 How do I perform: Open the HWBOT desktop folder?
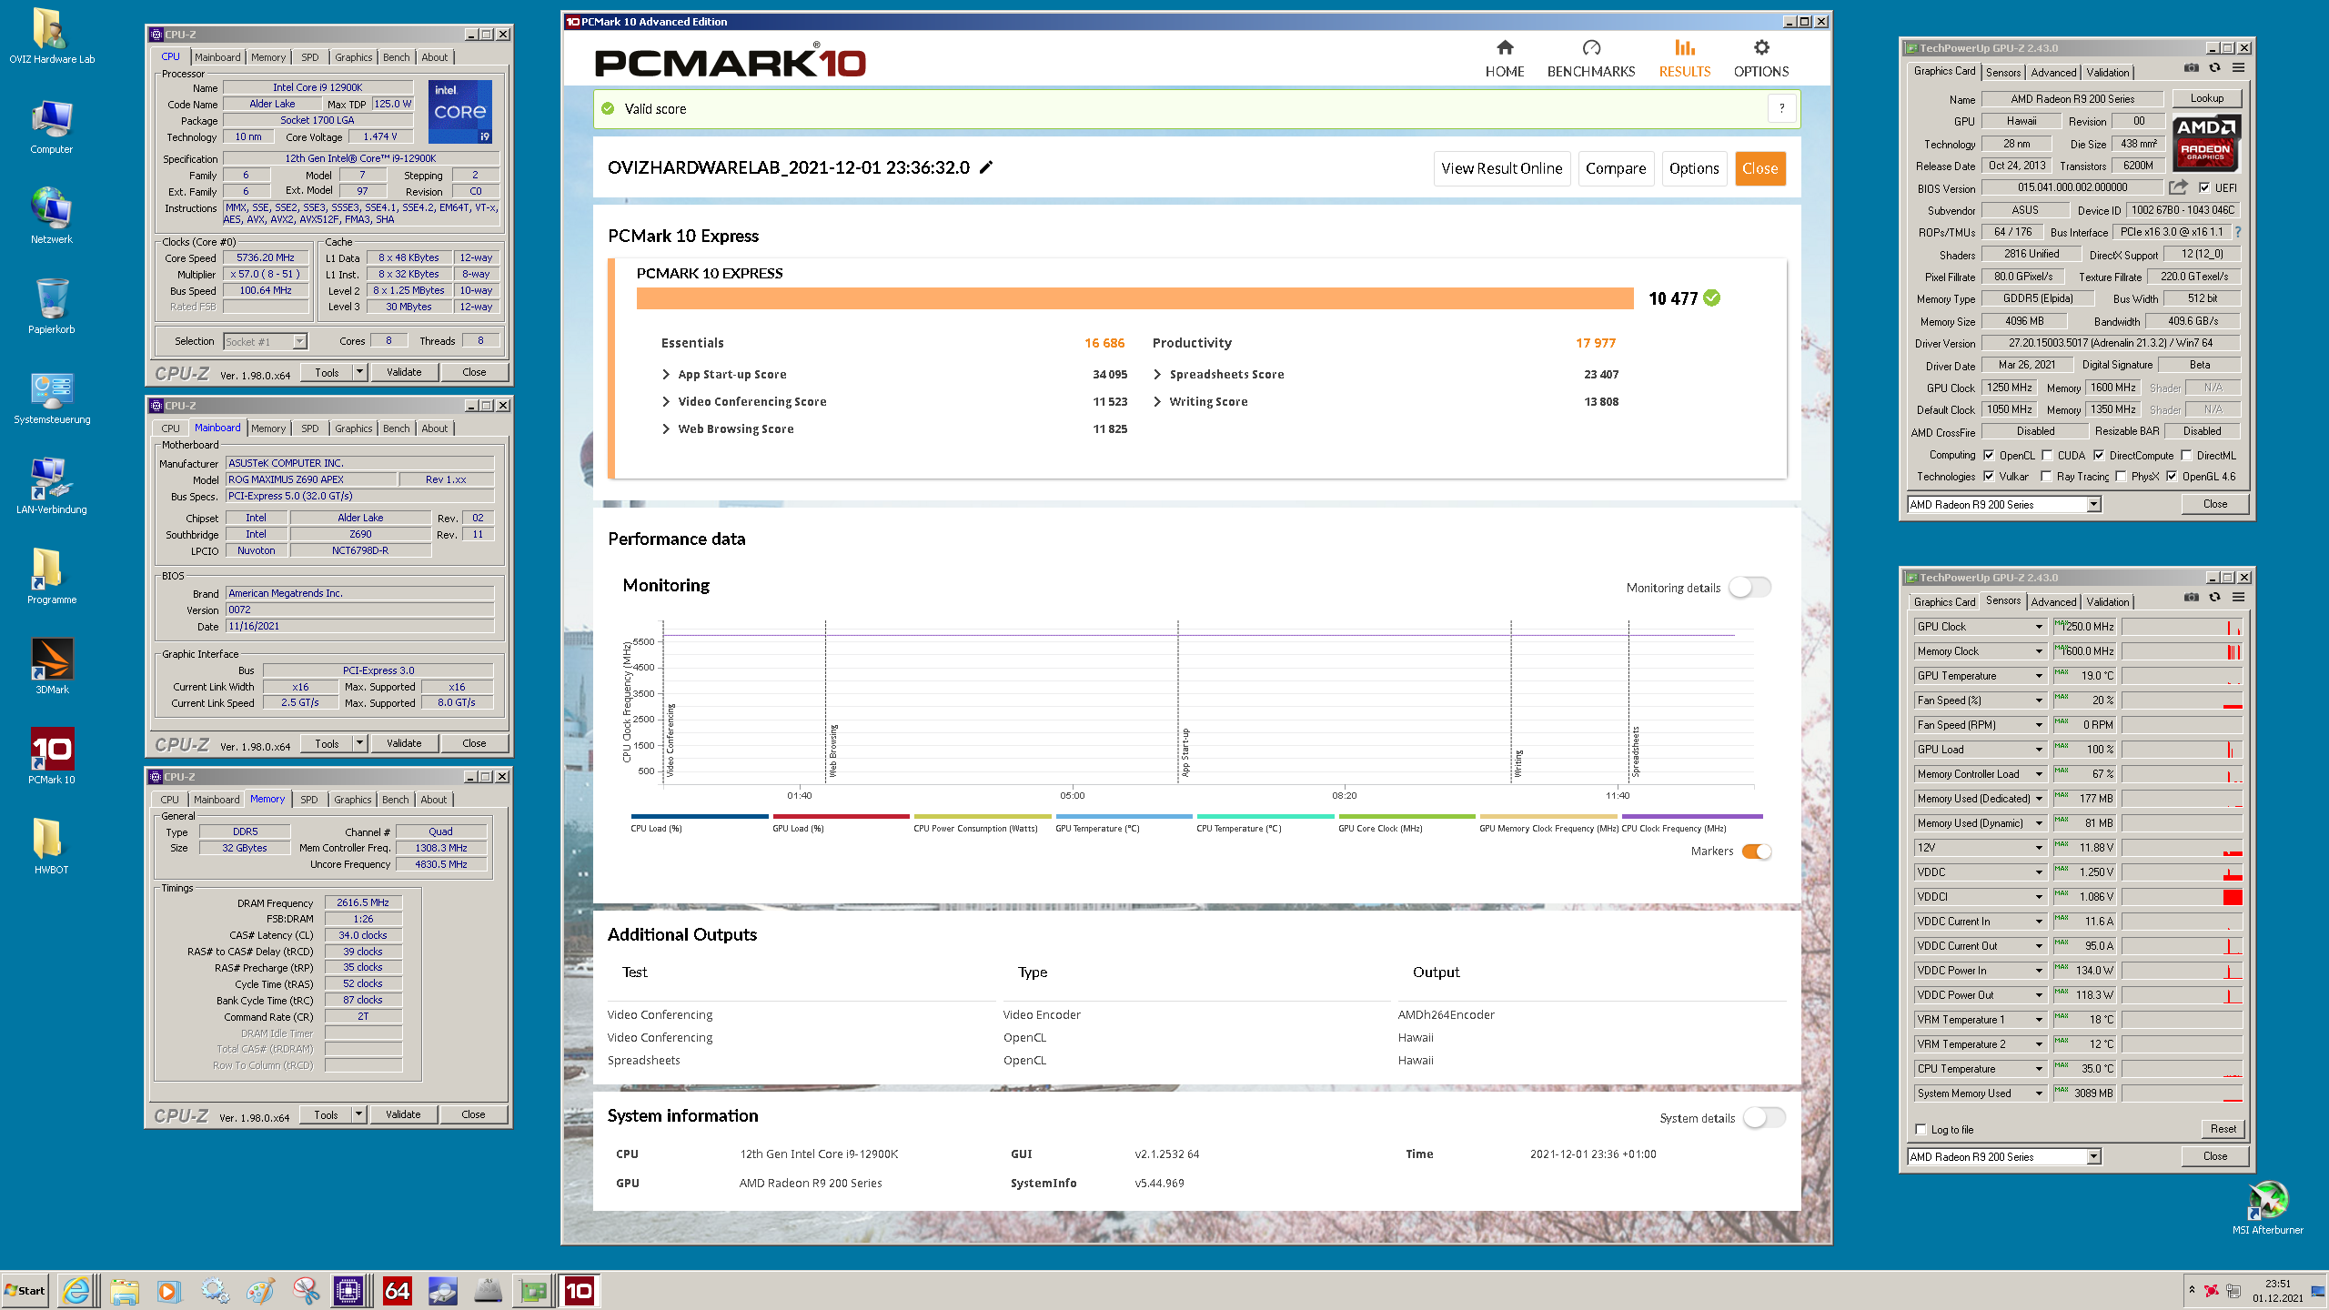point(51,846)
